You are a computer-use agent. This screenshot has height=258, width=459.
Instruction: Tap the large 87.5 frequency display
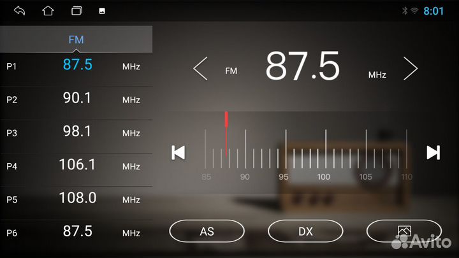coord(302,66)
